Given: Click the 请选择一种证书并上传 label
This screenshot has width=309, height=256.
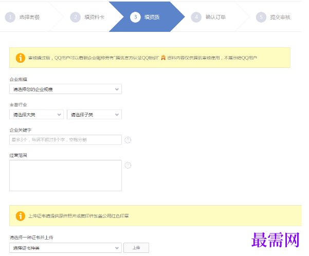Looking at the screenshot, I should click(x=31, y=237).
